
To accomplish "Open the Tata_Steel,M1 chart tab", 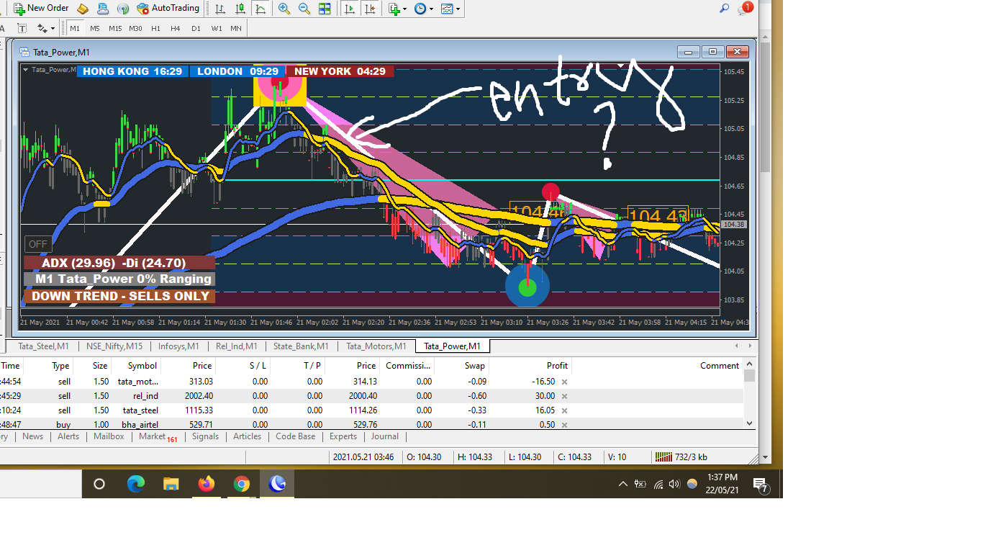I will (x=44, y=346).
